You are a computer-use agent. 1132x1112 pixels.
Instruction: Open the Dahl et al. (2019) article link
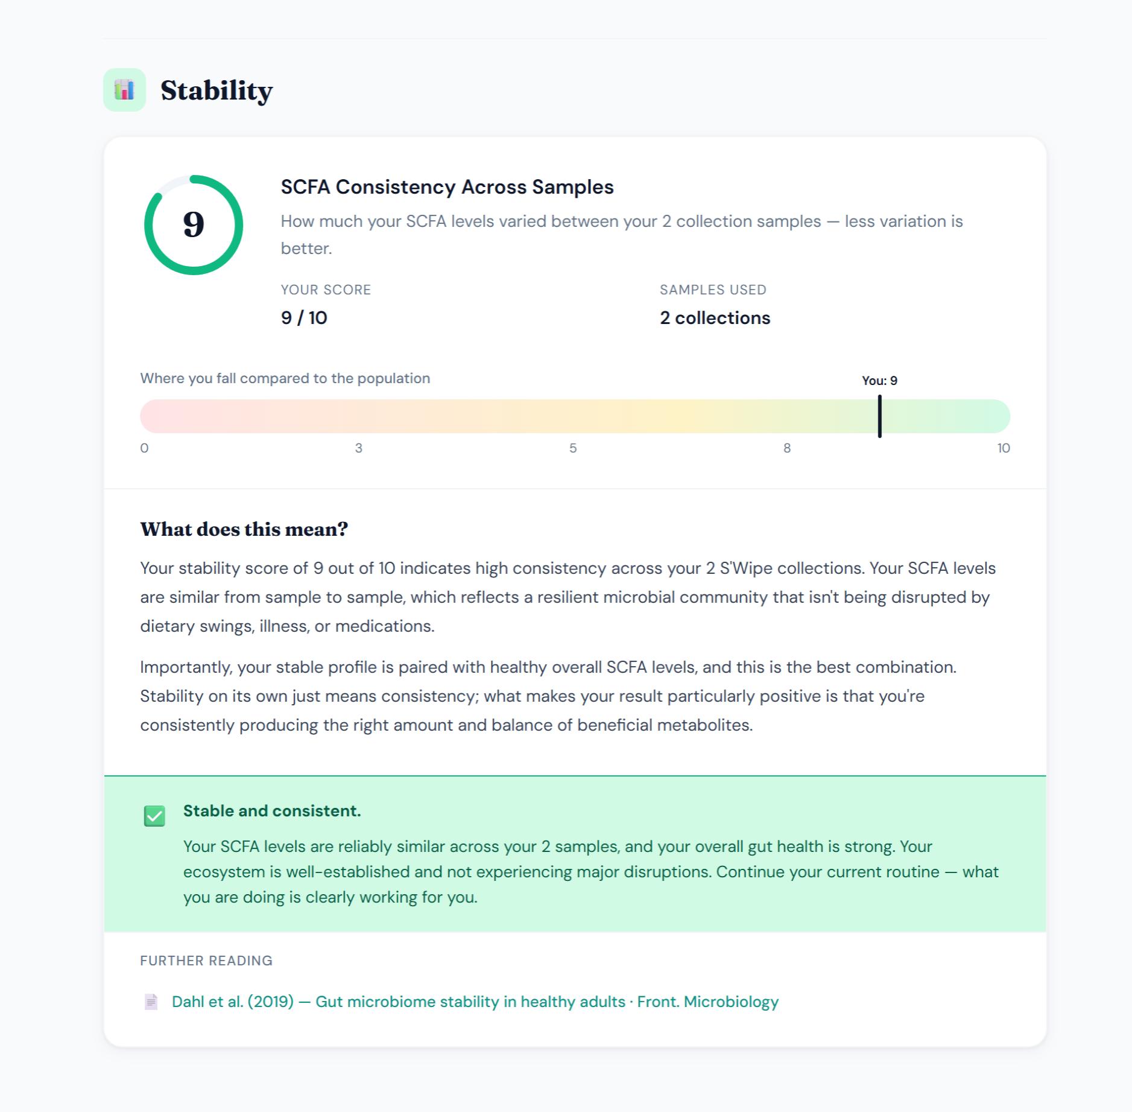[x=475, y=1002]
